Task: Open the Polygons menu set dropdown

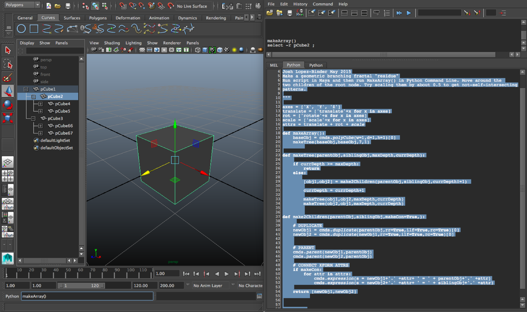Action: click(22, 5)
